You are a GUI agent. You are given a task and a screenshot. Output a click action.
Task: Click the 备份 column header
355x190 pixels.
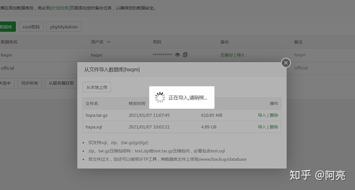(x=224, y=42)
